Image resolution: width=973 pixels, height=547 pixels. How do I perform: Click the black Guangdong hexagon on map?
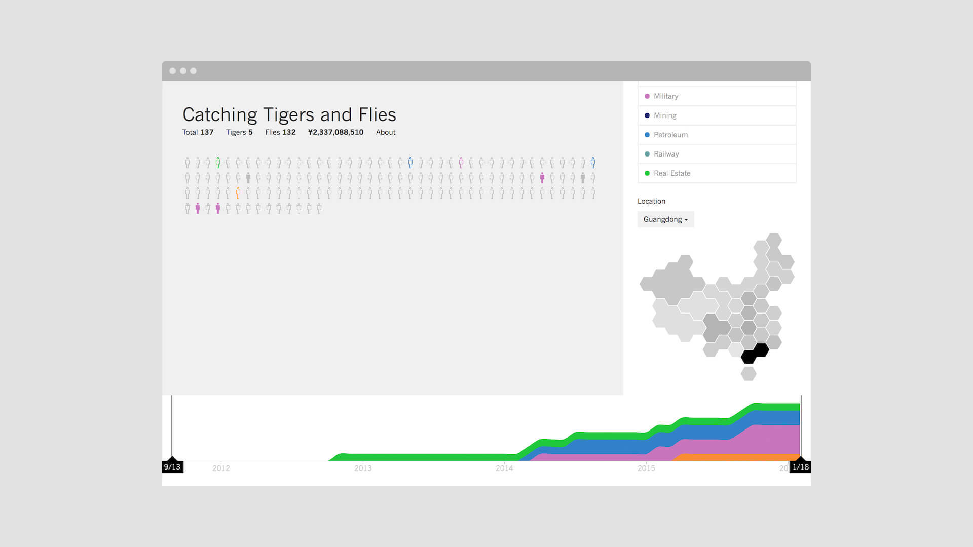[755, 353]
